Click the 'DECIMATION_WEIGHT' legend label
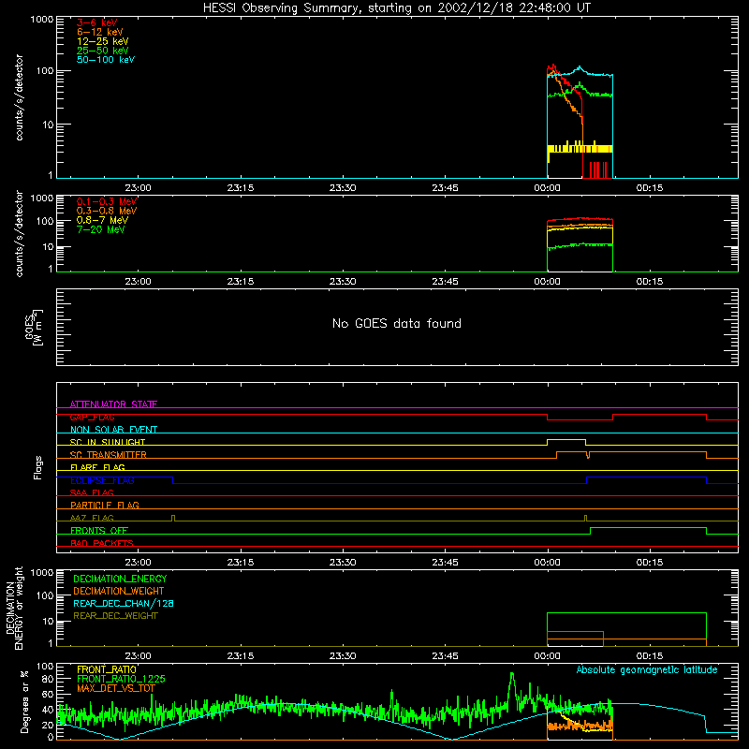Screen dimensions: 749x749 coord(119,591)
